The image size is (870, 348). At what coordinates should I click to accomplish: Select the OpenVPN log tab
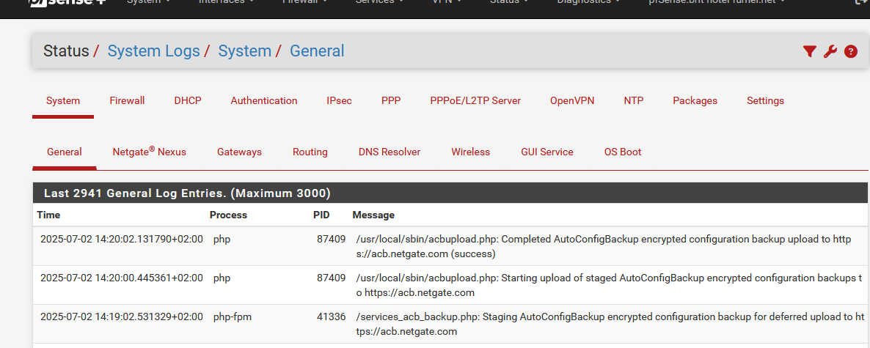572,101
